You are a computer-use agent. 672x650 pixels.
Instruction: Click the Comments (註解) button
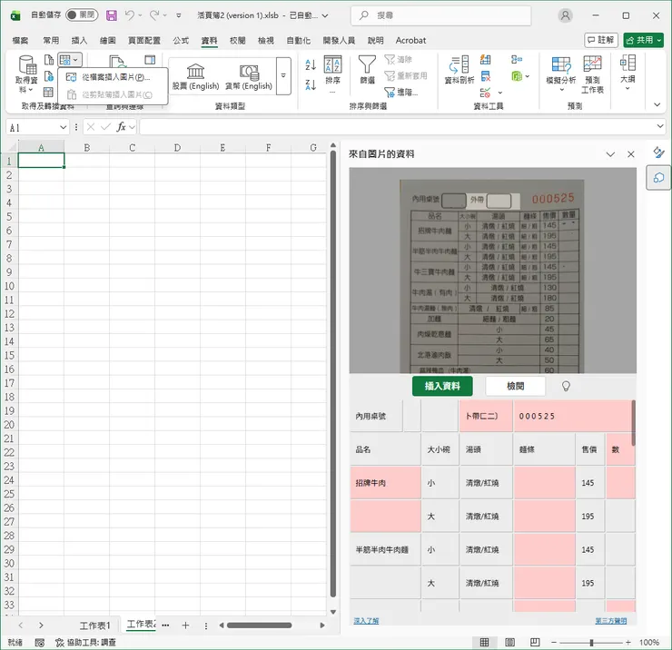click(x=601, y=40)
